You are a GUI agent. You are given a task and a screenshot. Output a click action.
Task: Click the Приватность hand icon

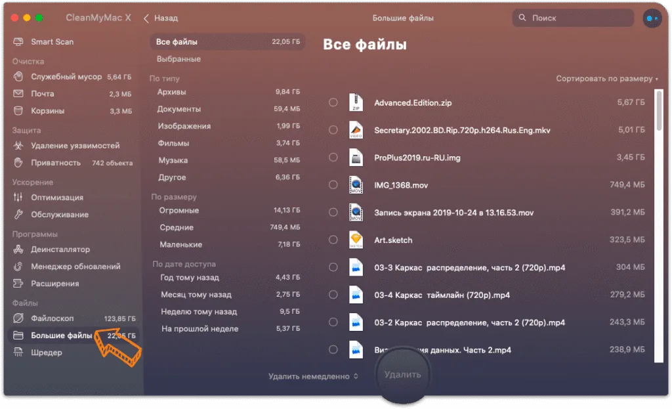18,163
